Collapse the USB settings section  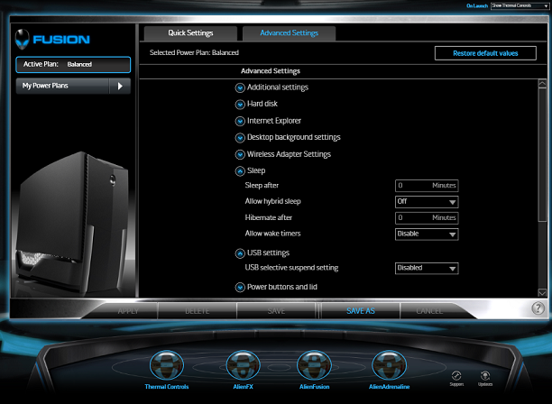pos(240,253)
